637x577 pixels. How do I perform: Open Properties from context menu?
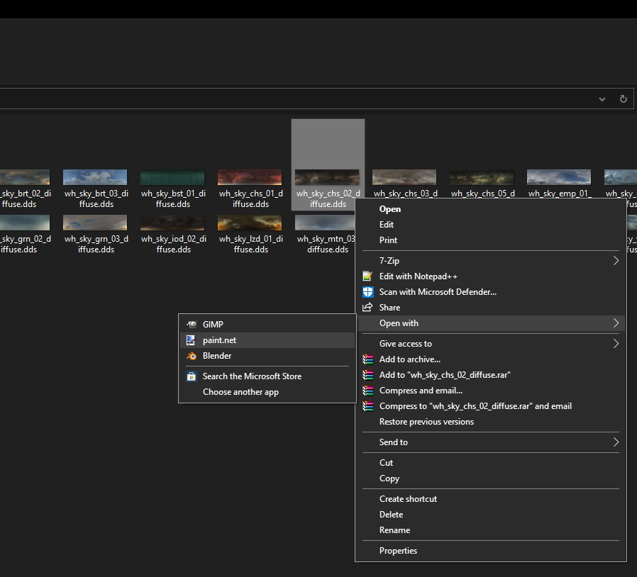click(491, 551)
